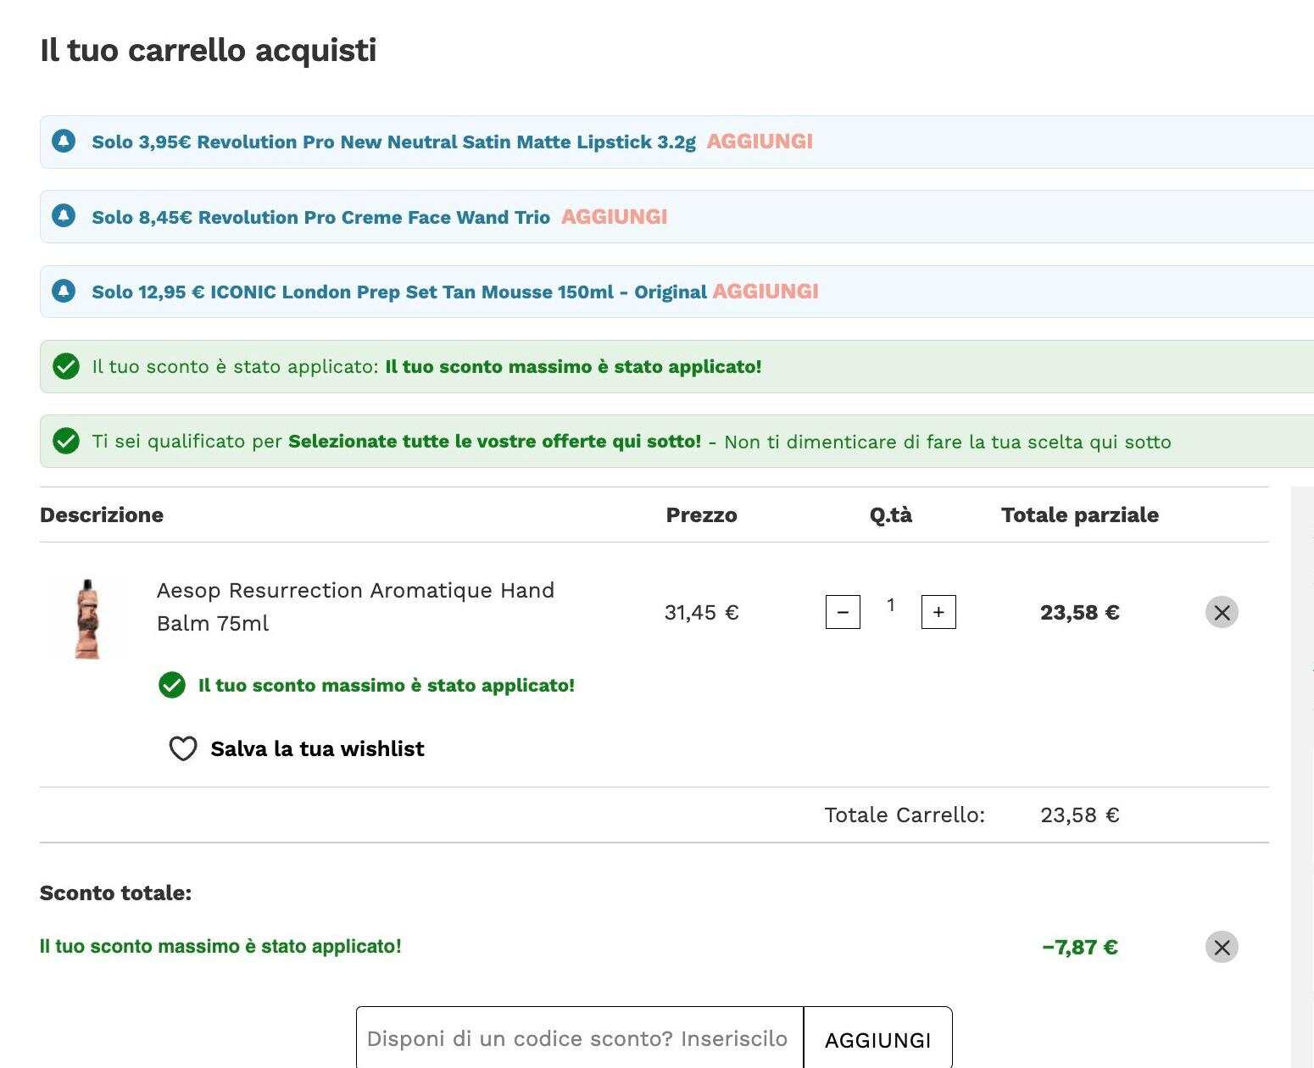Add Revolution Pro Satin Matte Lipstick via AGGIUNGI

tap(760, 142)
